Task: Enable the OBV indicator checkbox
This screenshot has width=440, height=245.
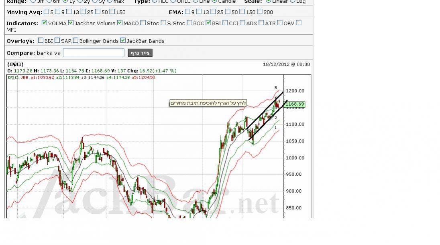Action: [x=280, y=23]
